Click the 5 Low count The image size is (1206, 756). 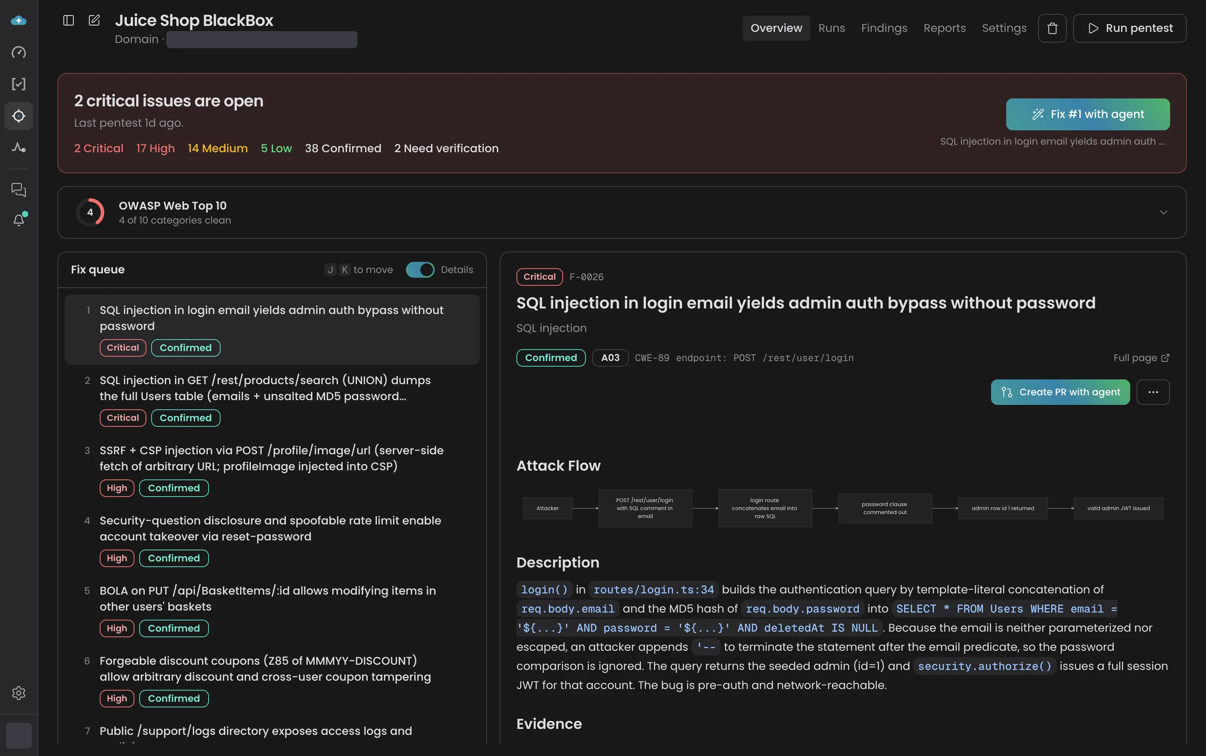pyautogui.click(x=276, y=149)
